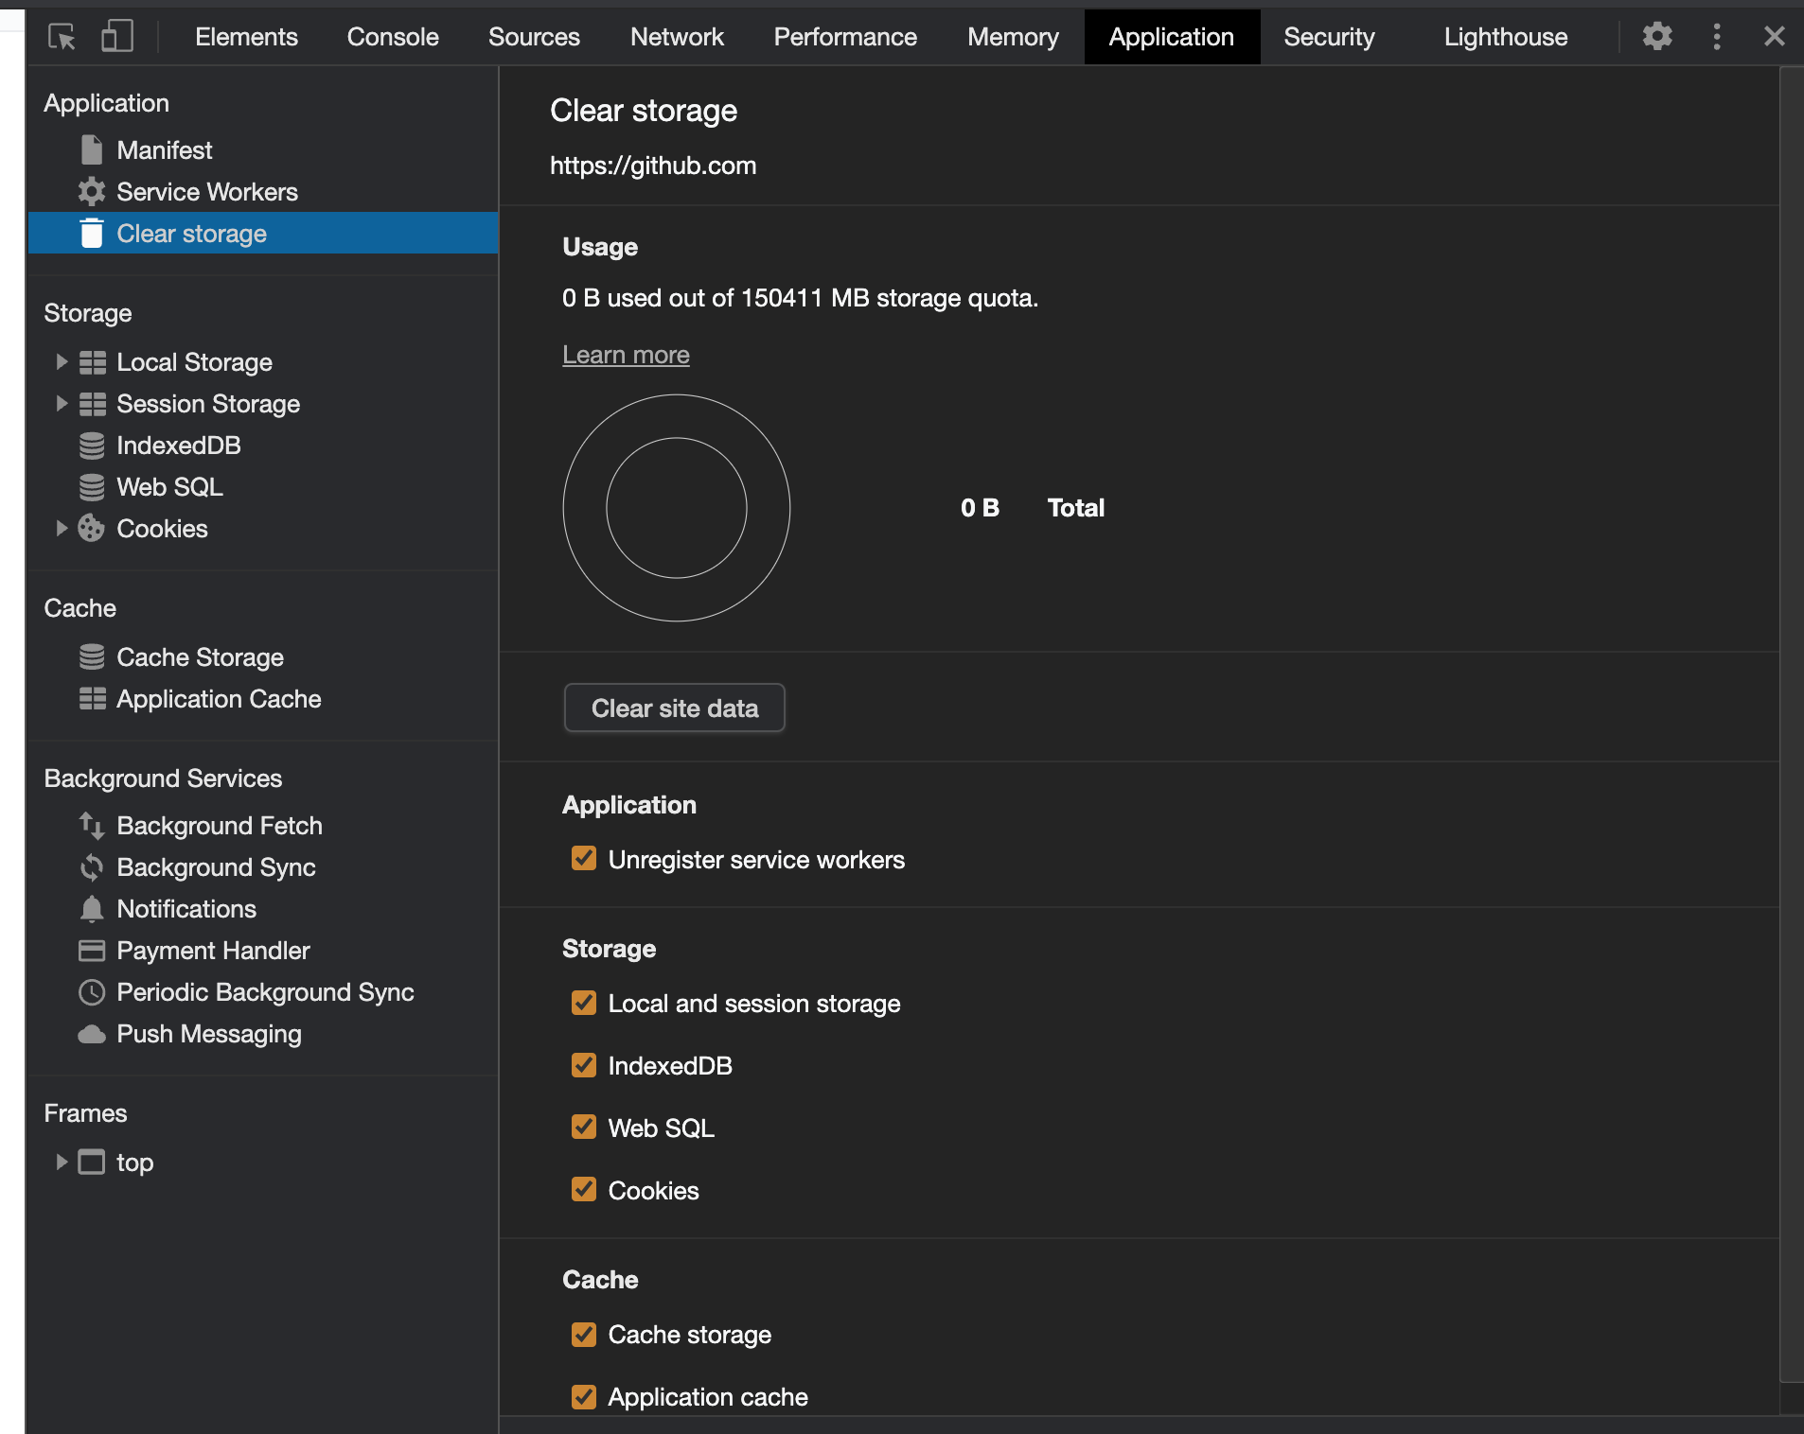Click the Clear site data button

pos(675,708)
